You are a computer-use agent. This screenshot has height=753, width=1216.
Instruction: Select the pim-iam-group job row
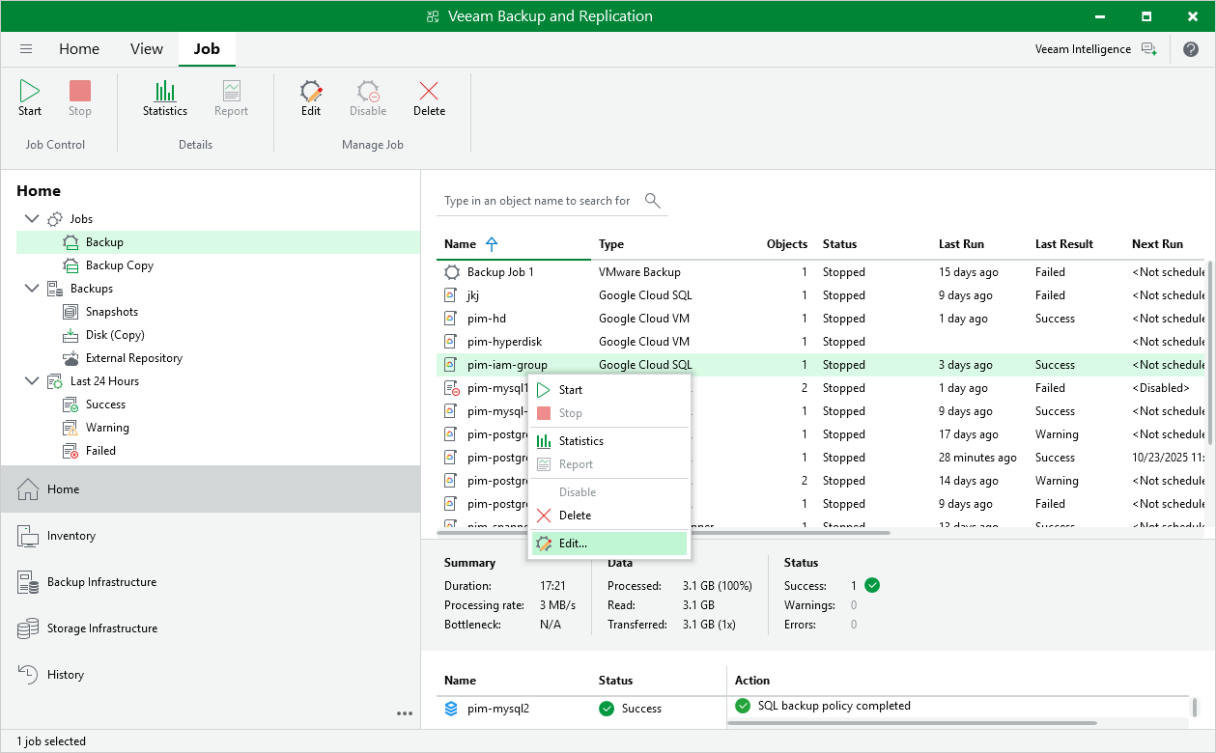821,365
